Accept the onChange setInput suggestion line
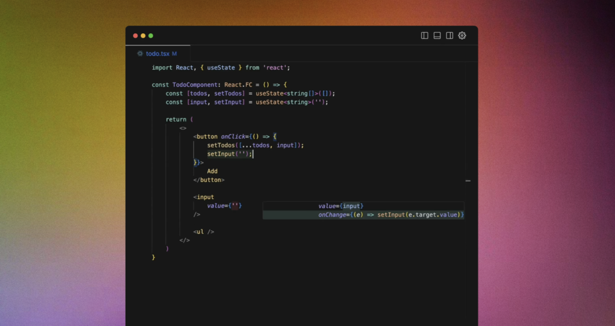615x326 pixels. click(x=390, y=215)
